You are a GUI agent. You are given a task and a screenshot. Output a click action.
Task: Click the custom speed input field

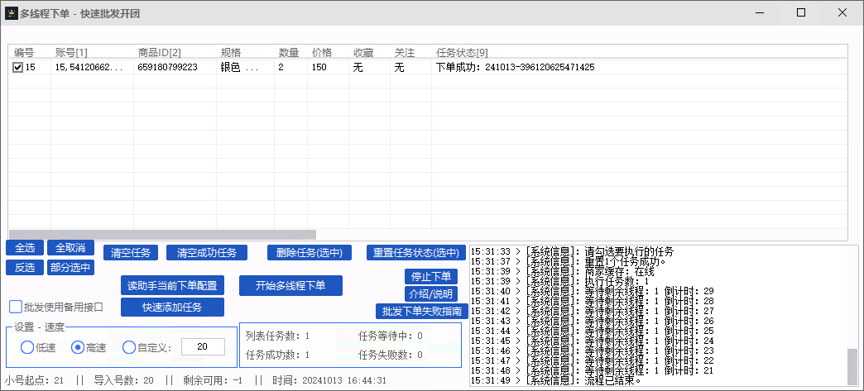[202, 347]
